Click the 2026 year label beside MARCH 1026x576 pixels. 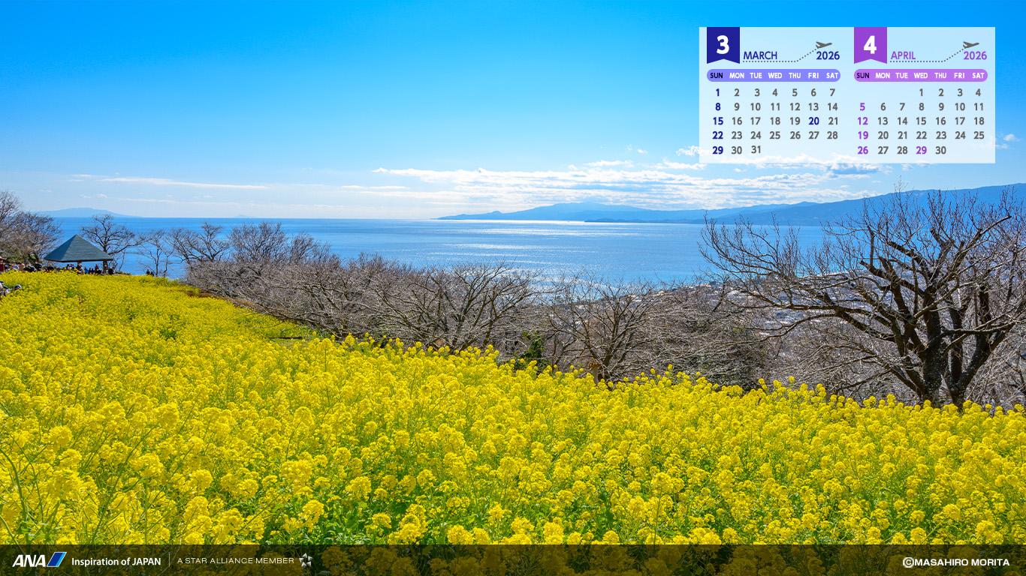828,55
